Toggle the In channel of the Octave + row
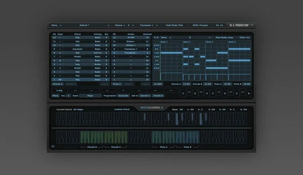 pos(147,45)
